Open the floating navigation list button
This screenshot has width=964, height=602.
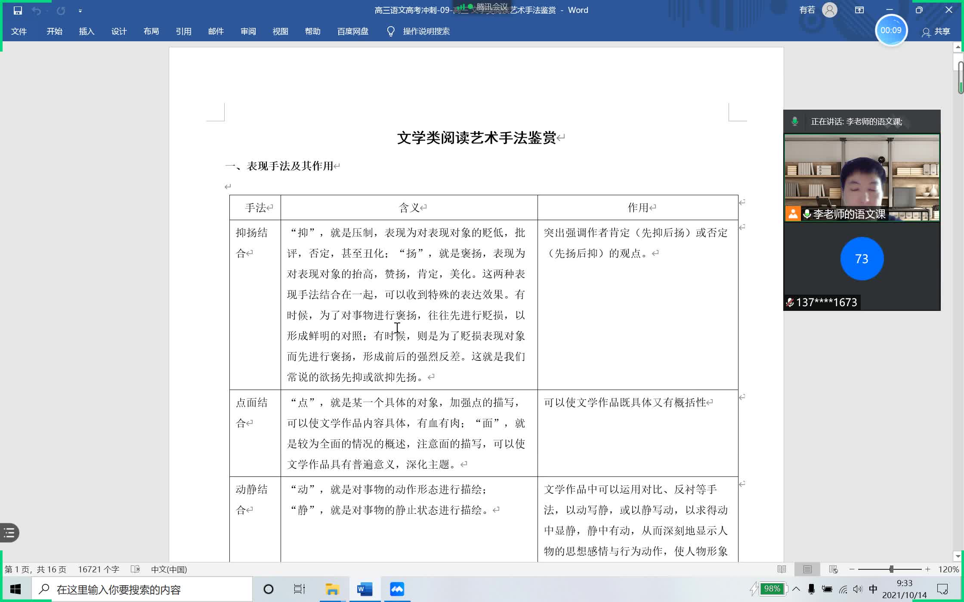coord(9,533)
